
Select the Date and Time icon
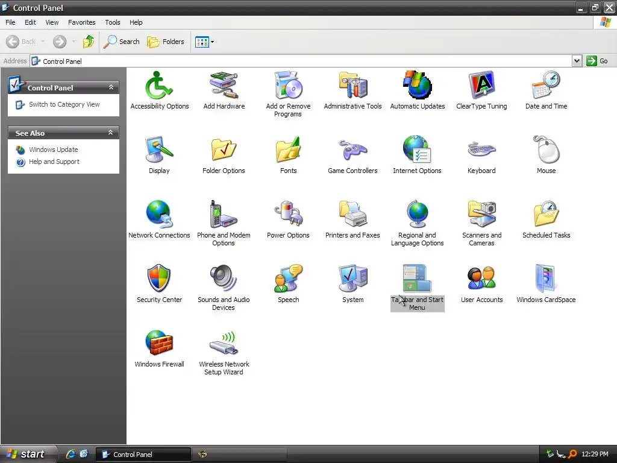[546, 86]
